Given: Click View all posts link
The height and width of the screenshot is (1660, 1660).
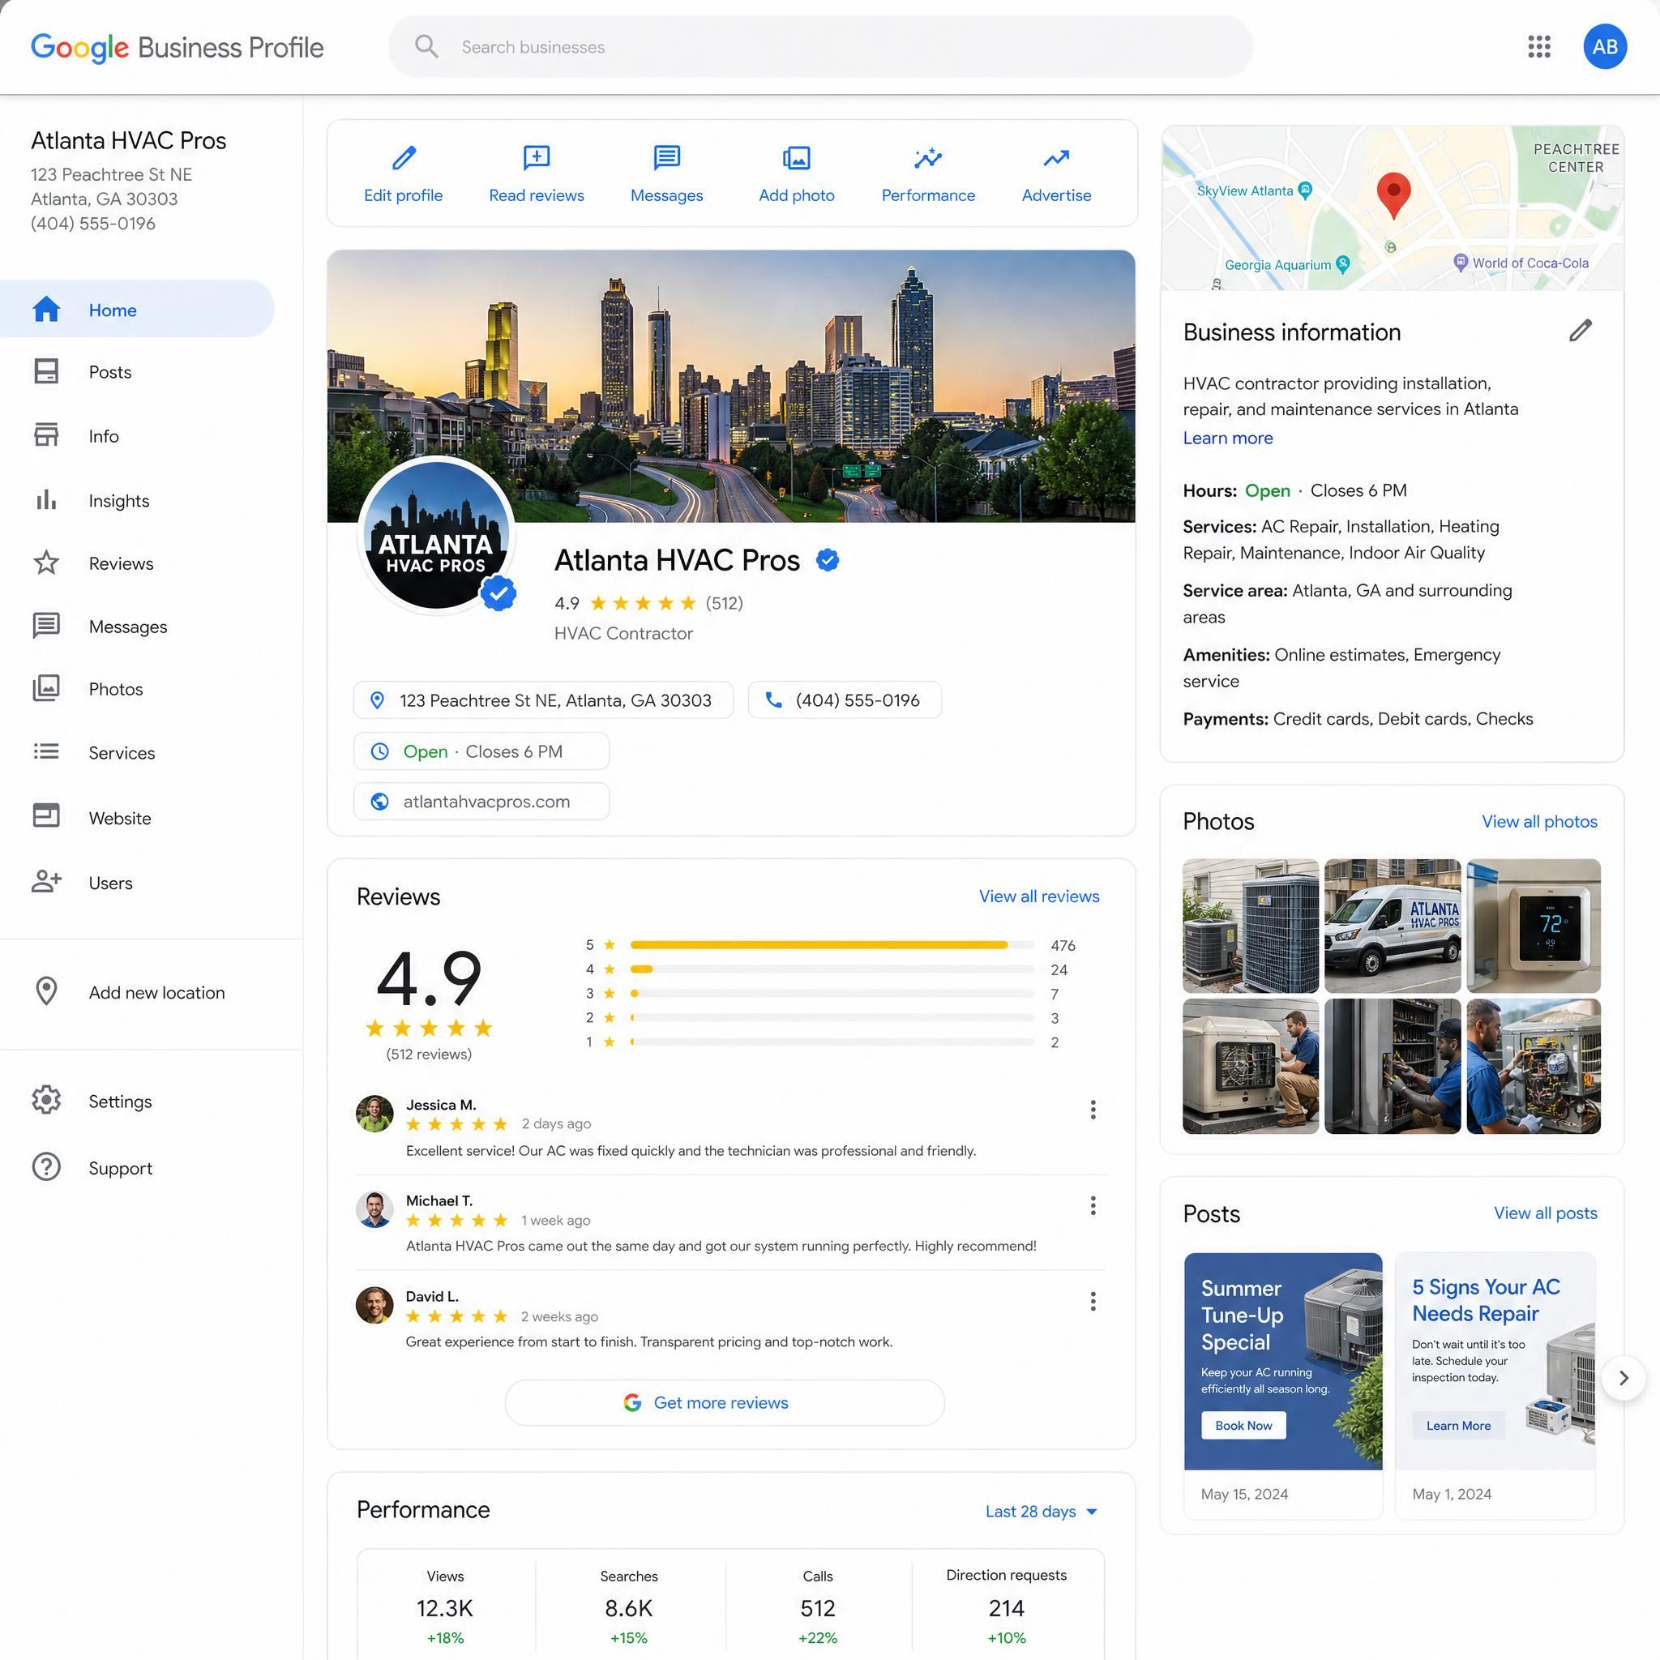Looking at the screenshot, I should (x=1545, y=1213).
